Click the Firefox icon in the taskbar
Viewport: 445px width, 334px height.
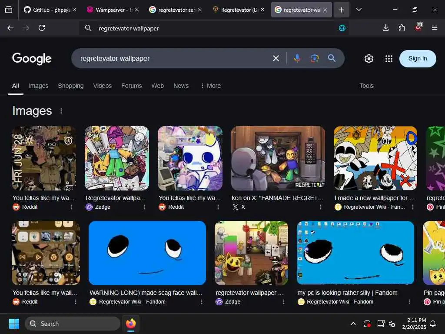point(130,324)
